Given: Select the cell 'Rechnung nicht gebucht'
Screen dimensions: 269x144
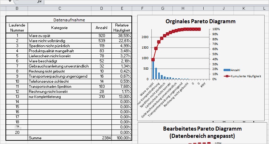Looking at the screenshot, I should 60,71.
